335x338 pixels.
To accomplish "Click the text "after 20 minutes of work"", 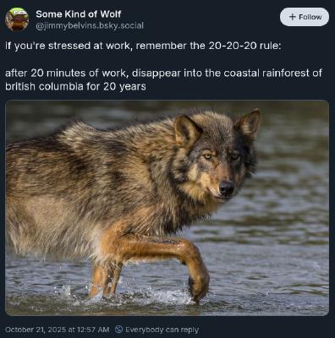I will coord(65,73).
